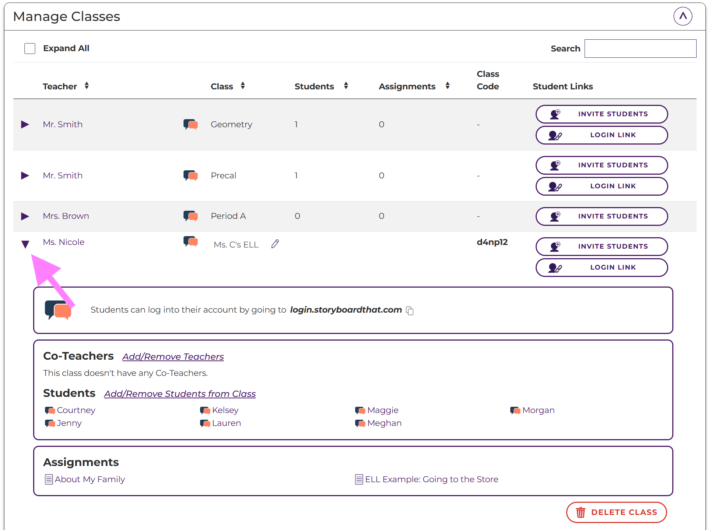Sort the table by the Class column header
The height and width of the screenshot is (530, 708).
click(x=243, y=86)
